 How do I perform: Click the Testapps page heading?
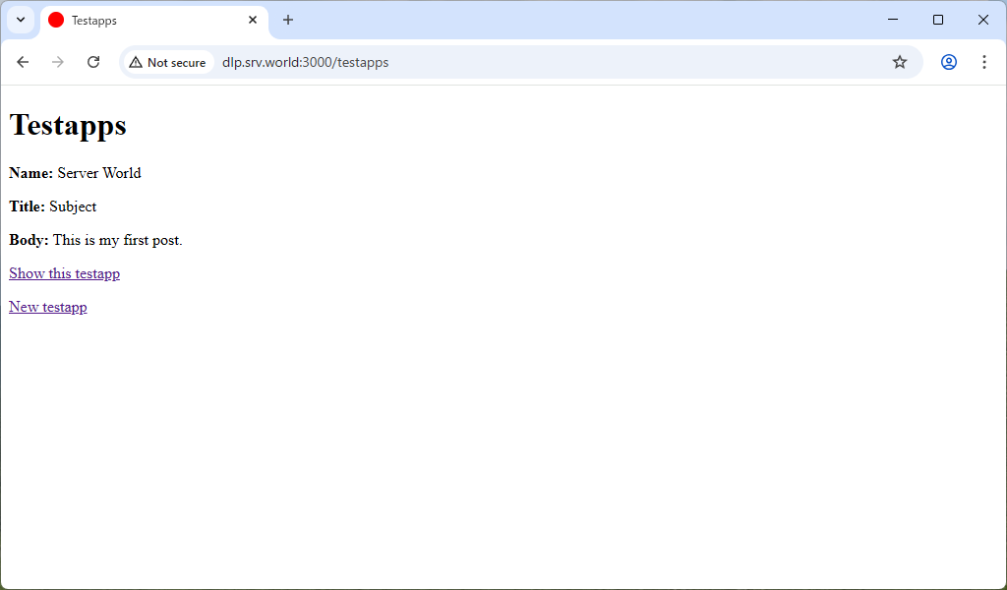pos(68,126)
